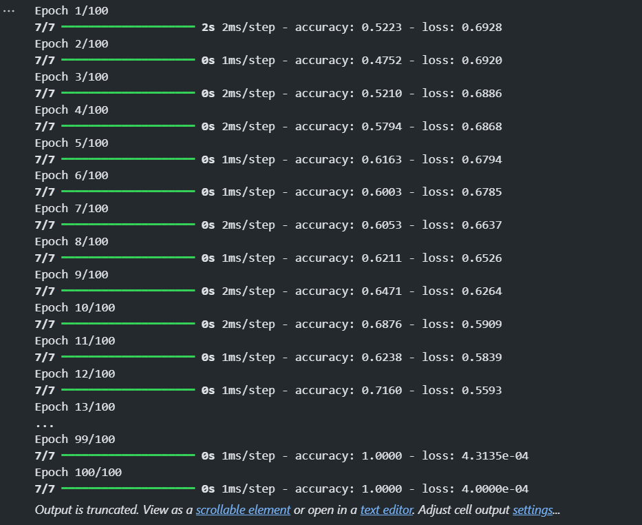Click the loss value 4.3135e-04
This screenshot has width=642, height=525.
click(495, 455)
